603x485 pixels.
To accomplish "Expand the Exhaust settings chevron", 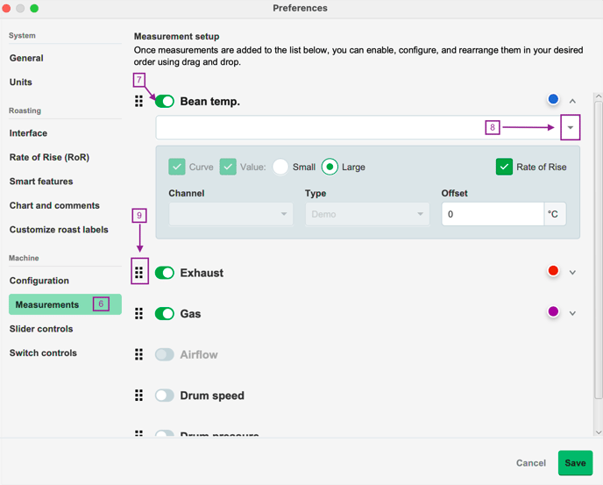I will 572,273.
